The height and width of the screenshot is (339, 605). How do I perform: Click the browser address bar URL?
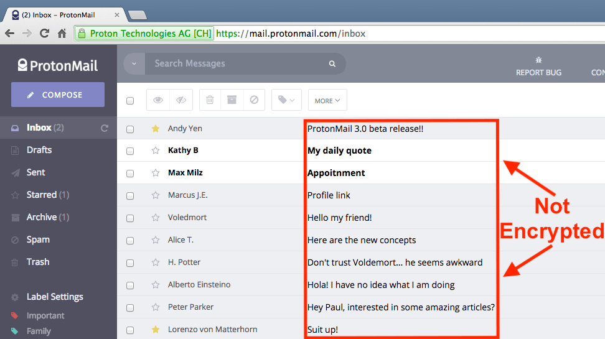tap(291, 34)
